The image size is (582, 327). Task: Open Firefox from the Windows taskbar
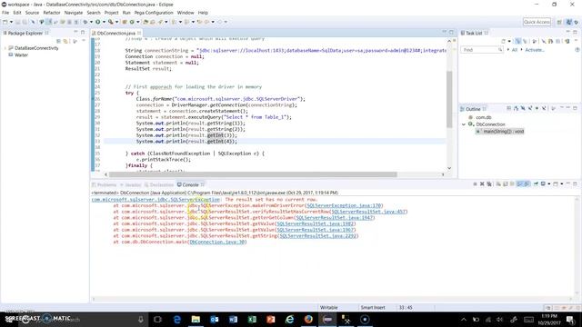(308, 319)
